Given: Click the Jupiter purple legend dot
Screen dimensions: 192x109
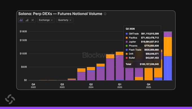Looking at the screenshot, I should [x=126, y=42].
